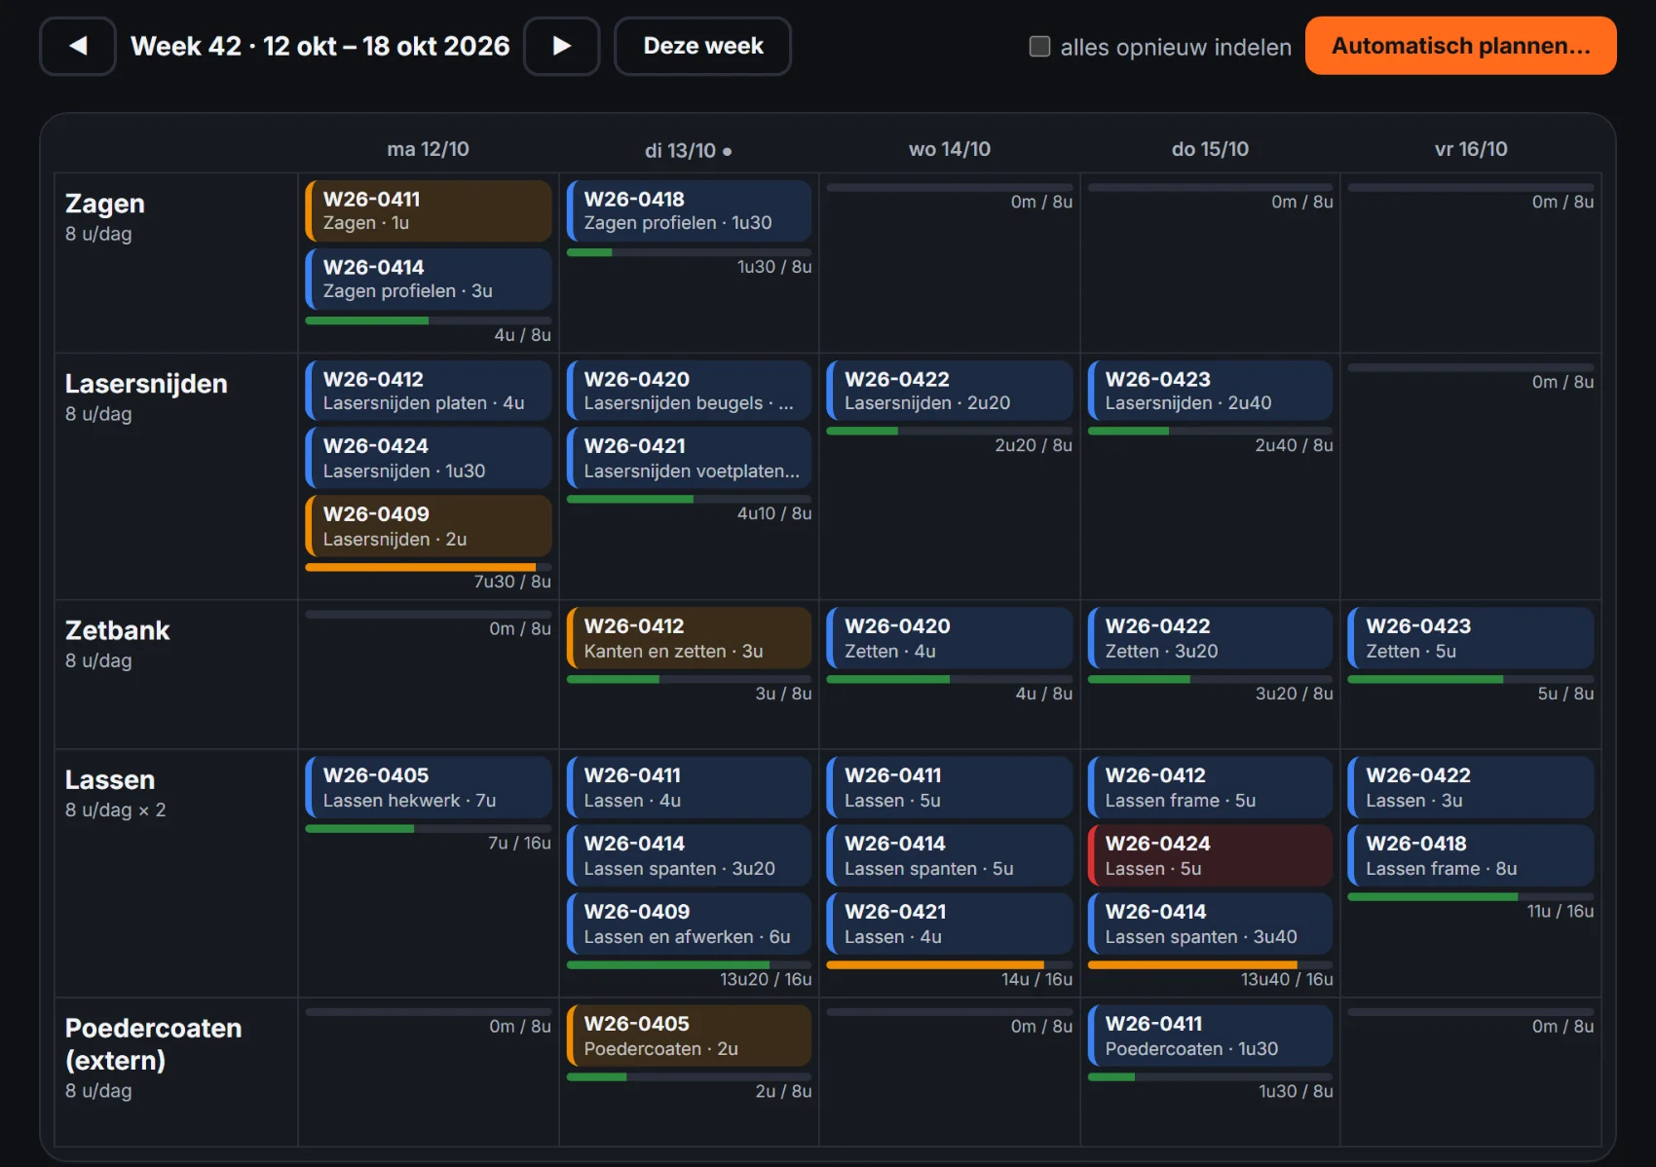
Task: Click the Lasersnijden row label
Action: click(x=146, y=384)
